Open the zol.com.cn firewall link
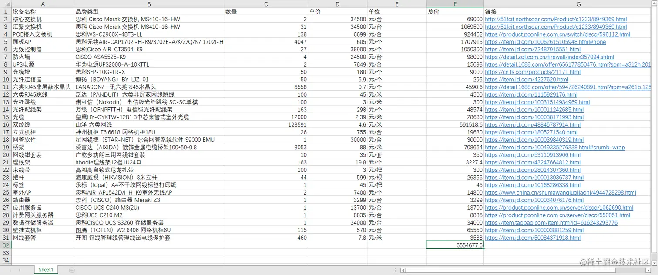Viewport: 658px width, 275px height. 549,57
